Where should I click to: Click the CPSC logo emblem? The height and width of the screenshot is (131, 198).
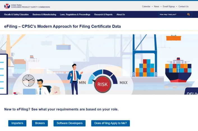pyautogui.click(x=7, y=6)
